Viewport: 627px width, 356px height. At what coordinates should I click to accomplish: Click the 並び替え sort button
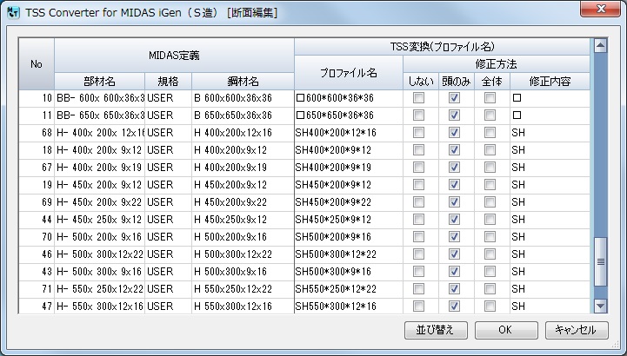click(436, 330)
